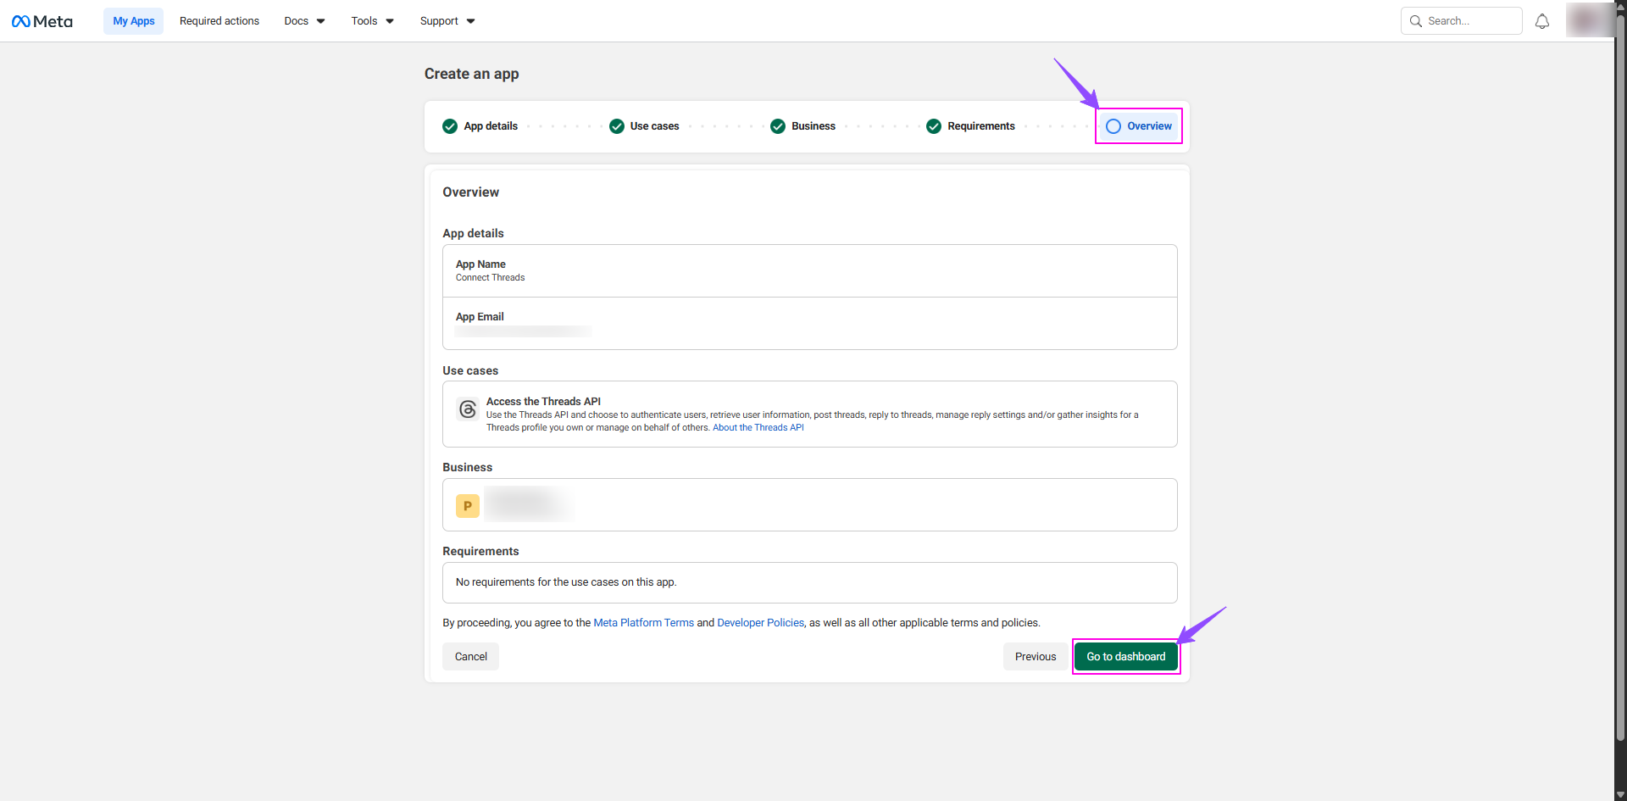Go to Required actions
This screenshot has width=1627, height=801.
[219, 21]
